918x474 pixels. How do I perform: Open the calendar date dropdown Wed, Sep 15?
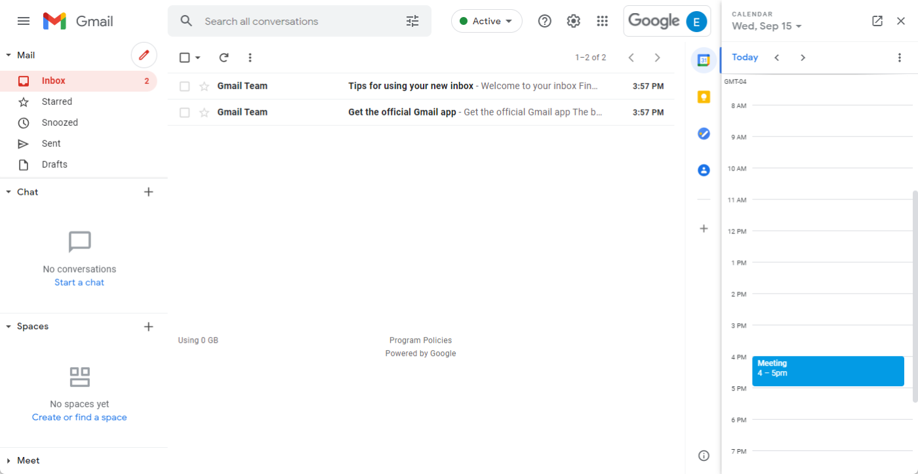click(767, 26)
